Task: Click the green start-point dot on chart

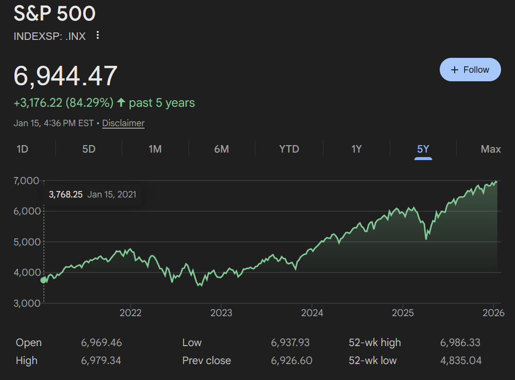Action: (x=44, y=280)
